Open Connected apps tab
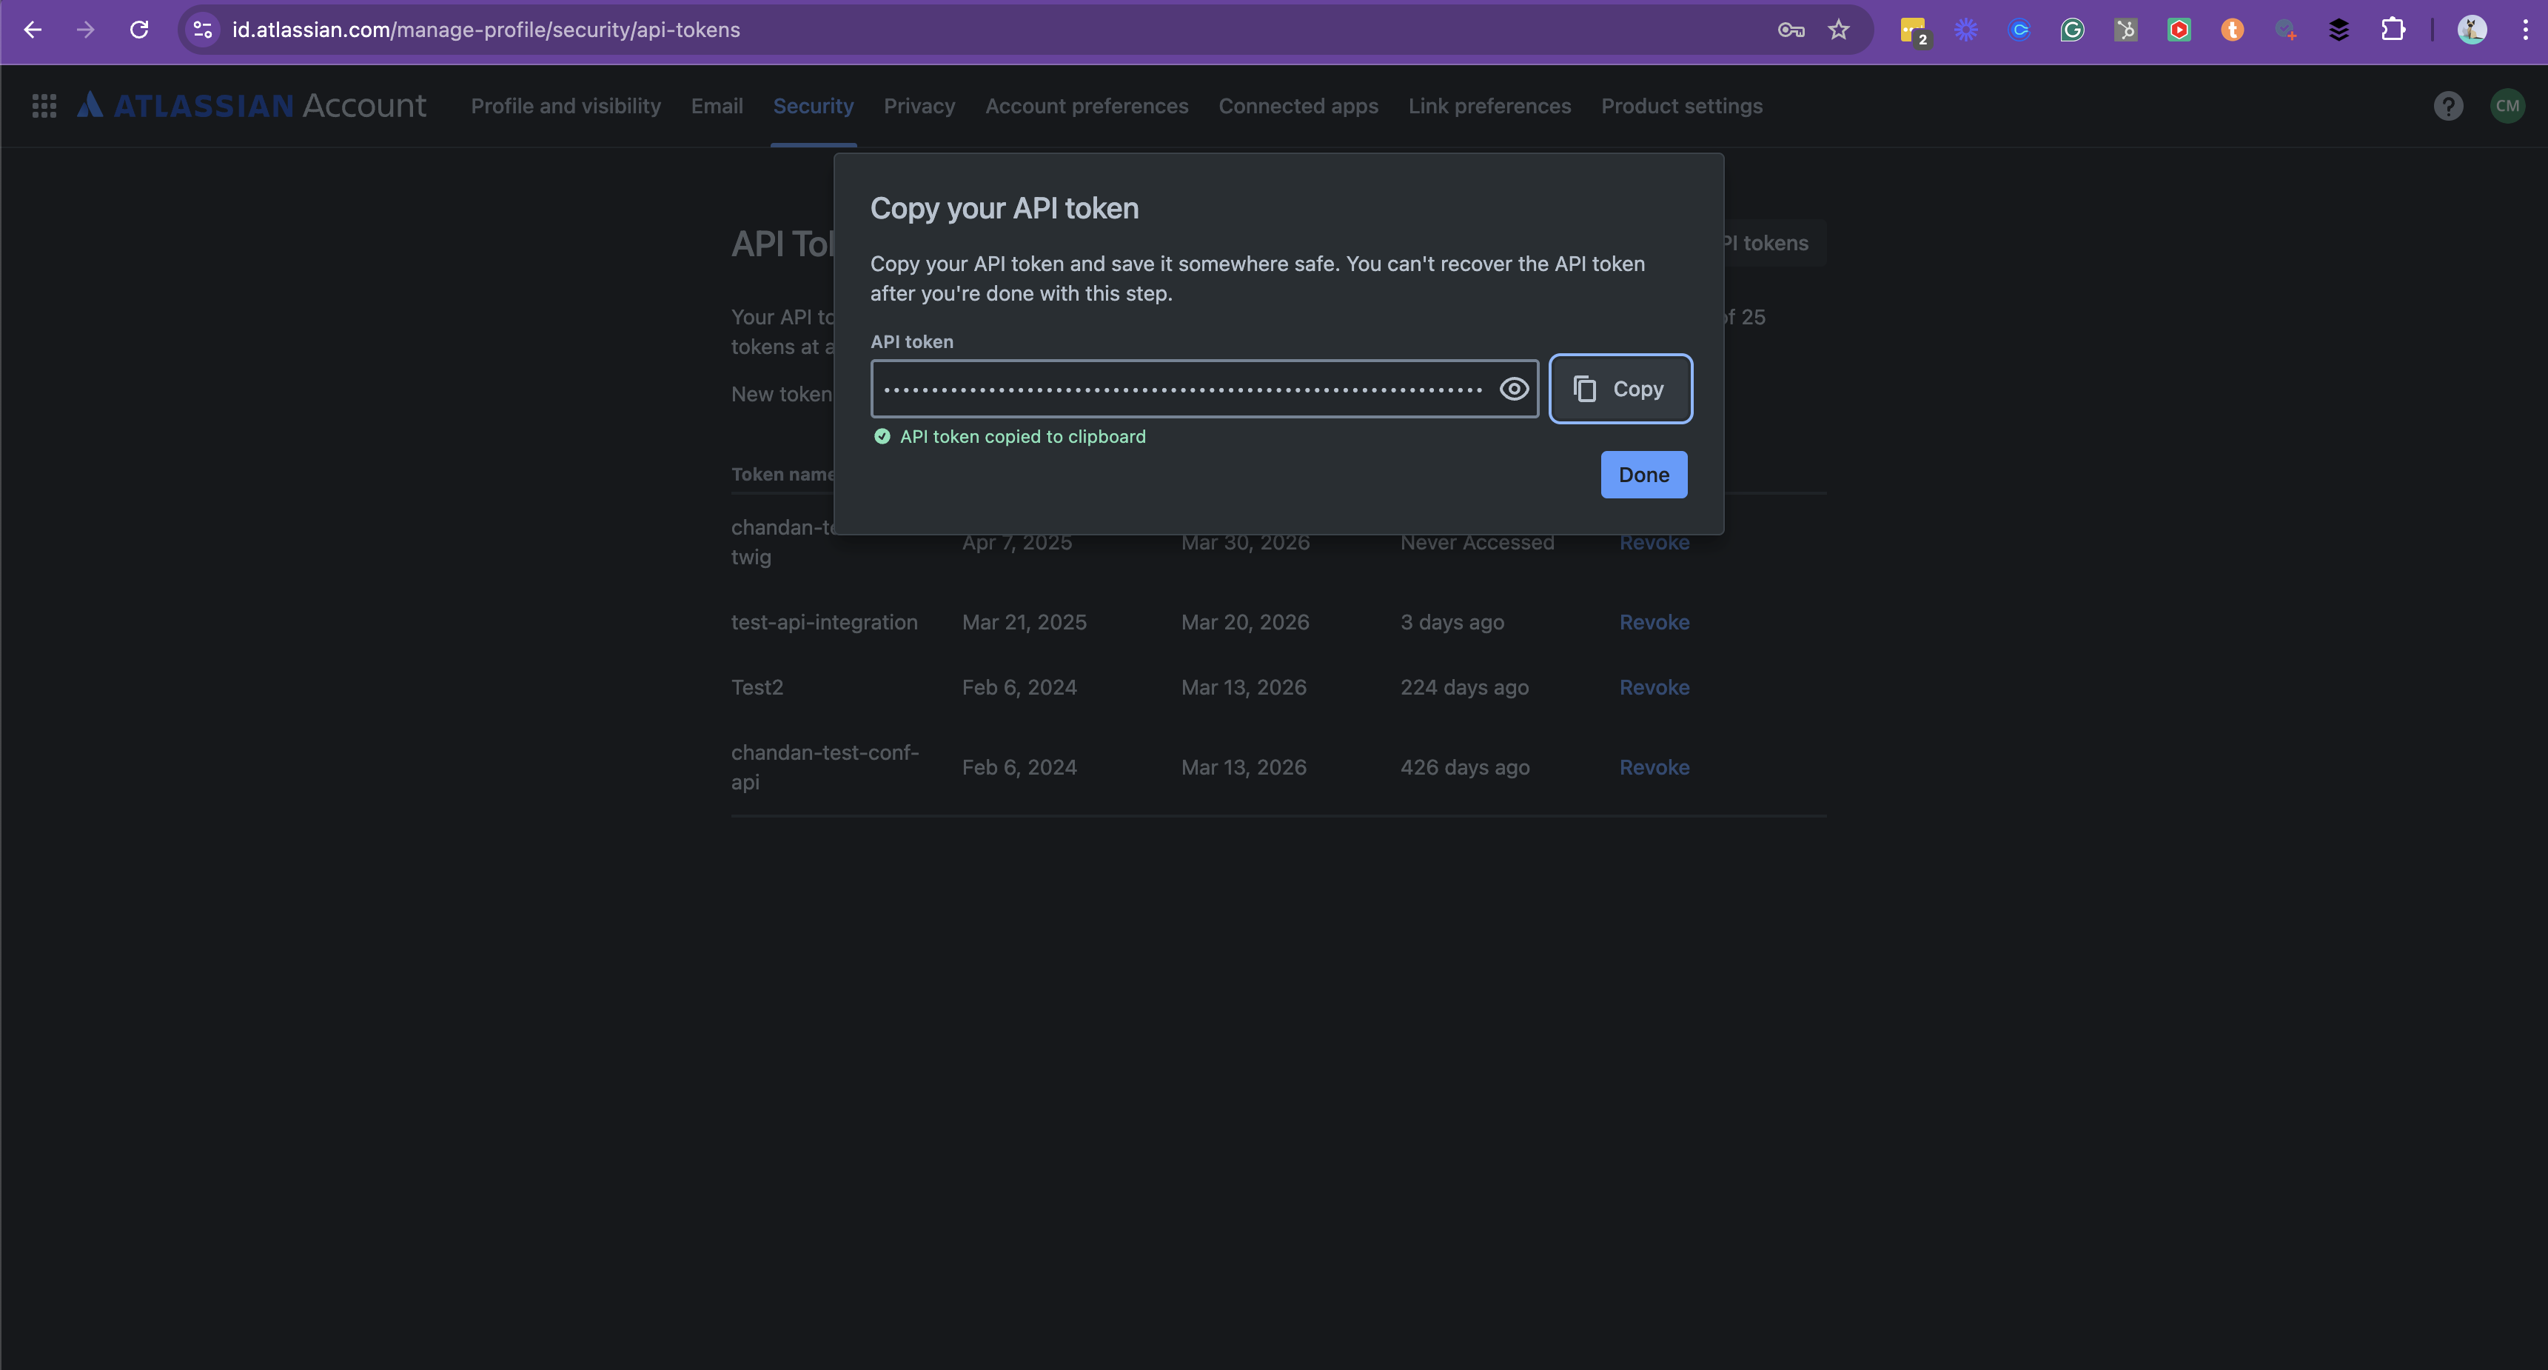The height and width of the screenshot is (1370, 2548). pyautogui.click(x=1298, y=106)
